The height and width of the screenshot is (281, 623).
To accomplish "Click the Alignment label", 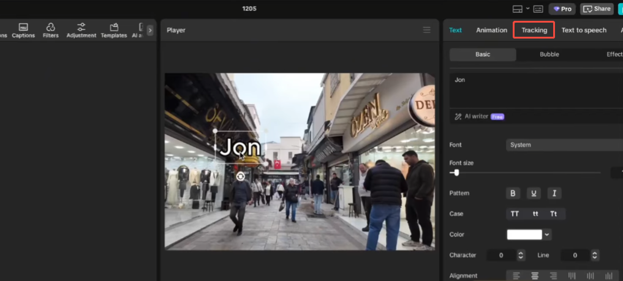I will (463, 275).
